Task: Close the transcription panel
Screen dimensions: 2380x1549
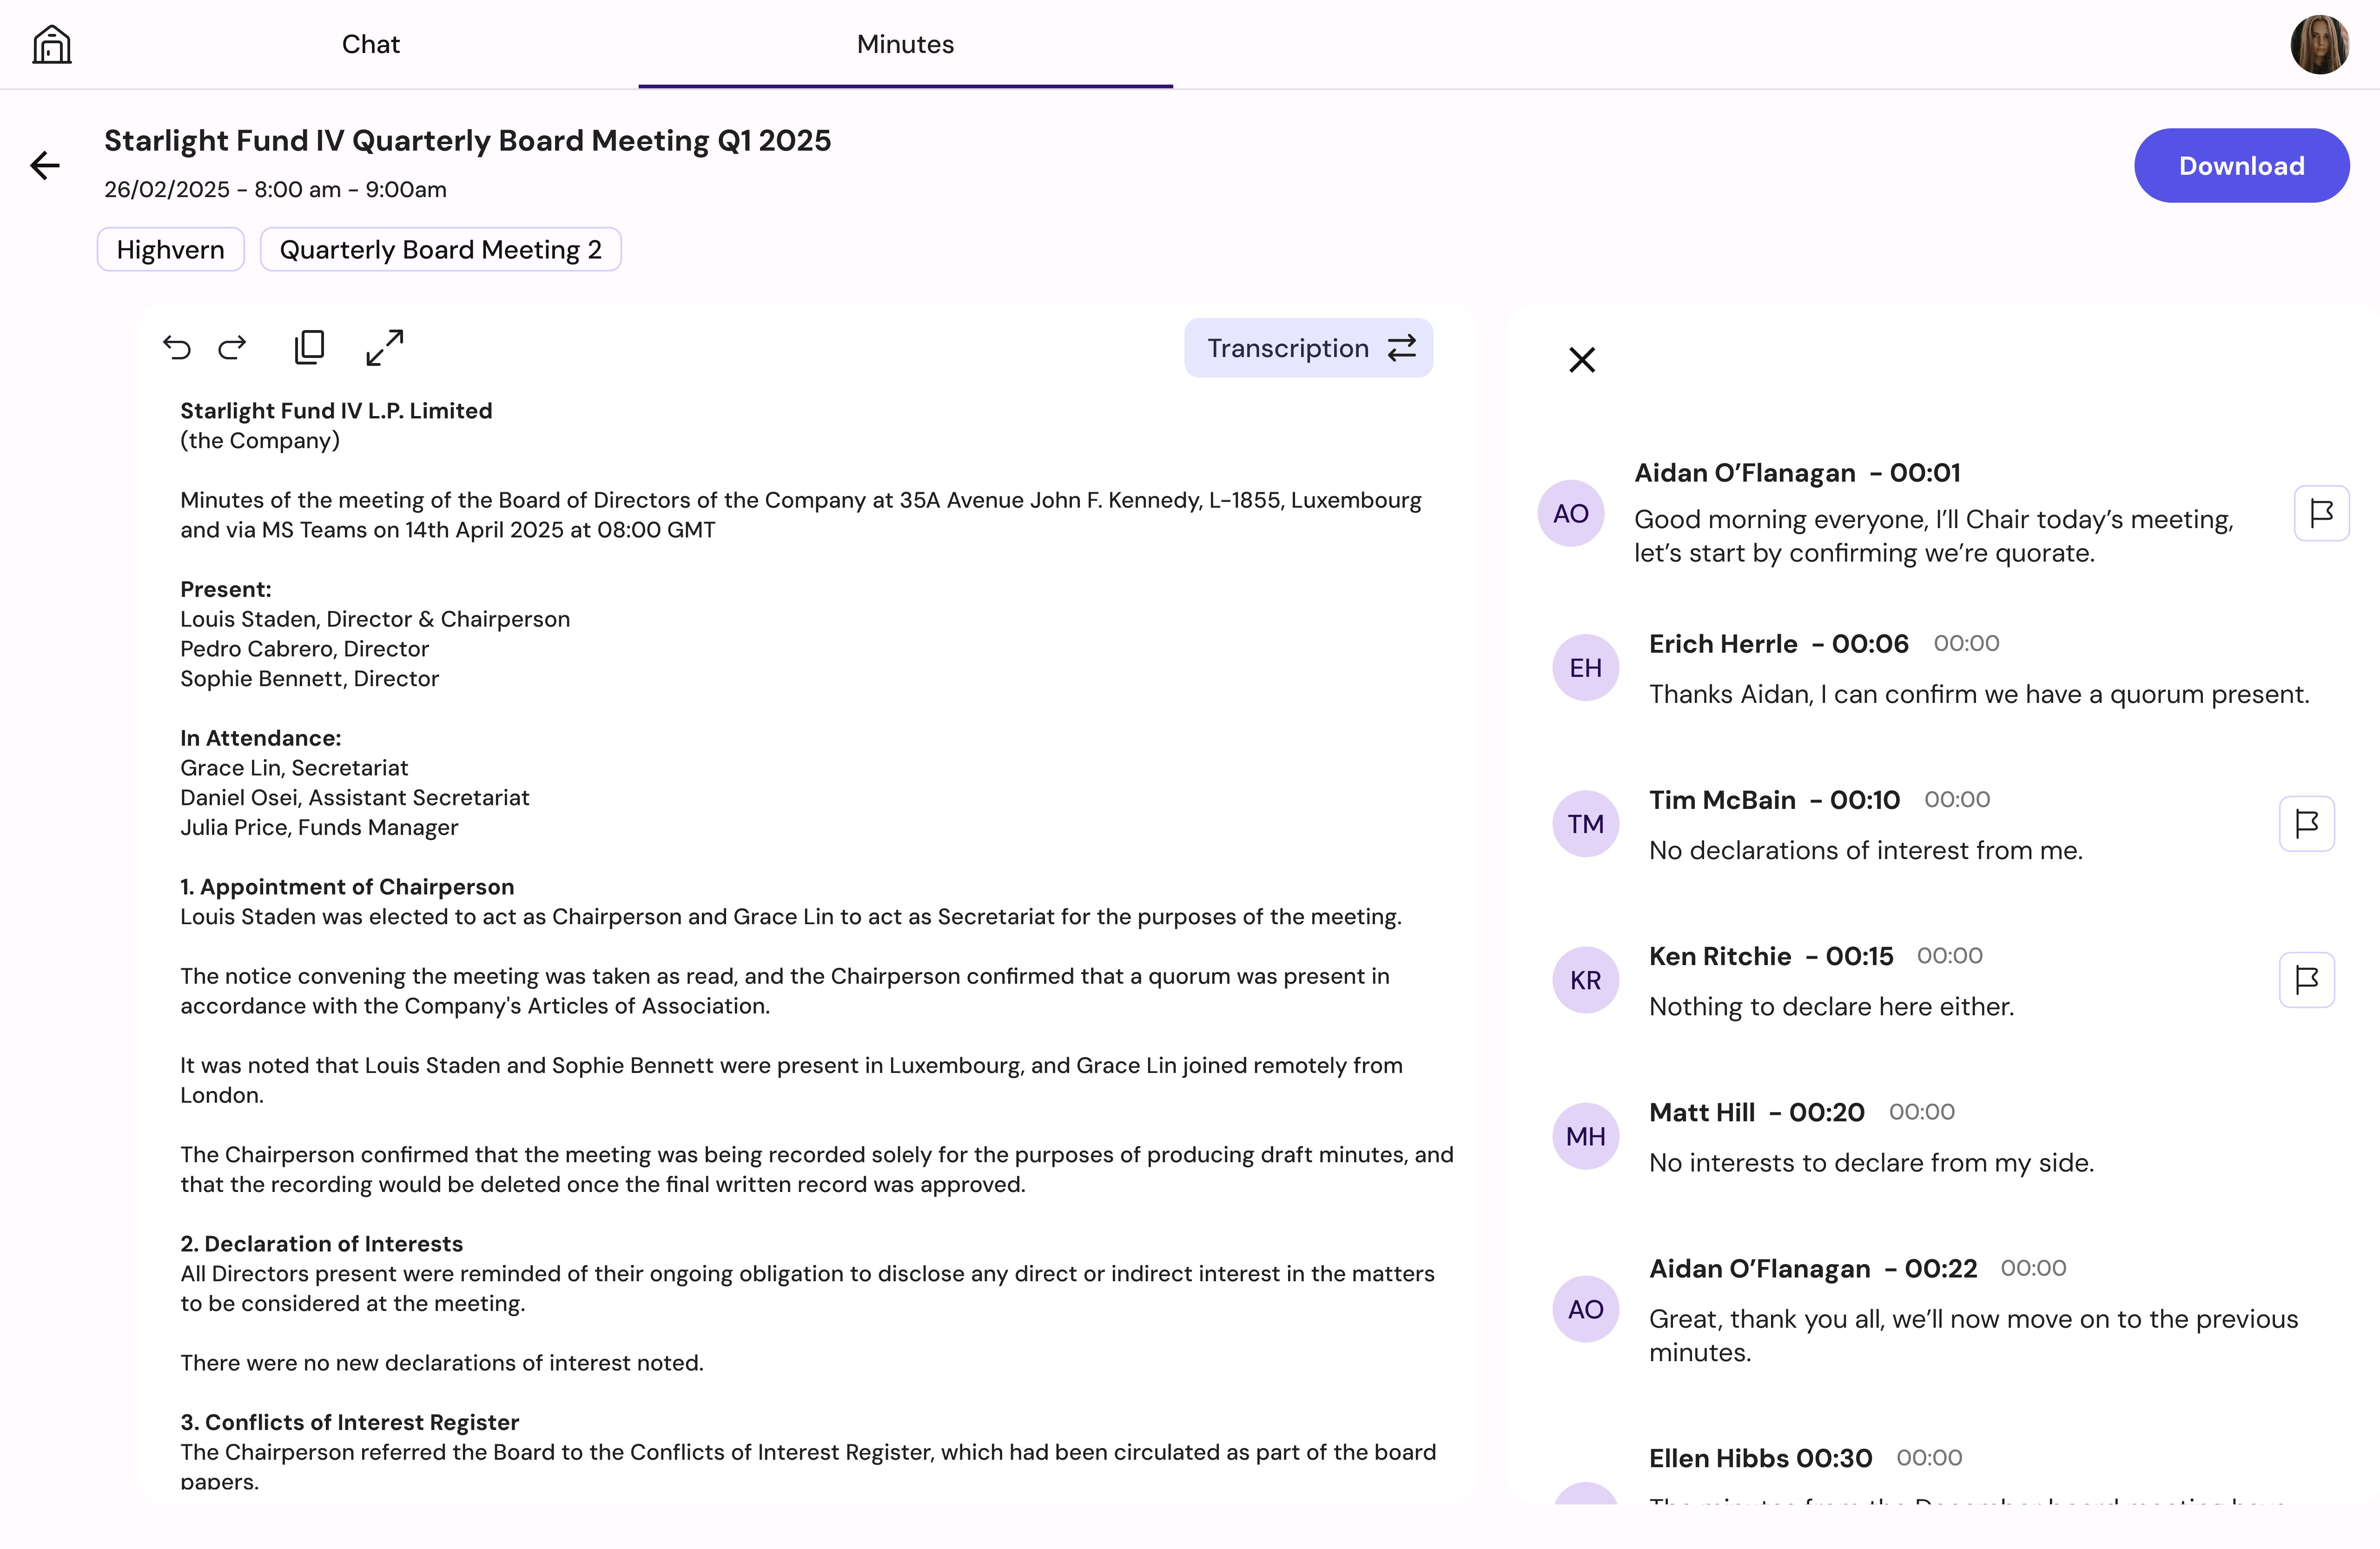Action: coord(1582,359)
